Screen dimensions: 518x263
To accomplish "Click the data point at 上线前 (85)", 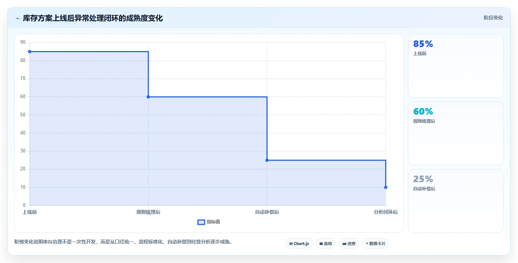I will pyautogui.click(x=29, y=51).
